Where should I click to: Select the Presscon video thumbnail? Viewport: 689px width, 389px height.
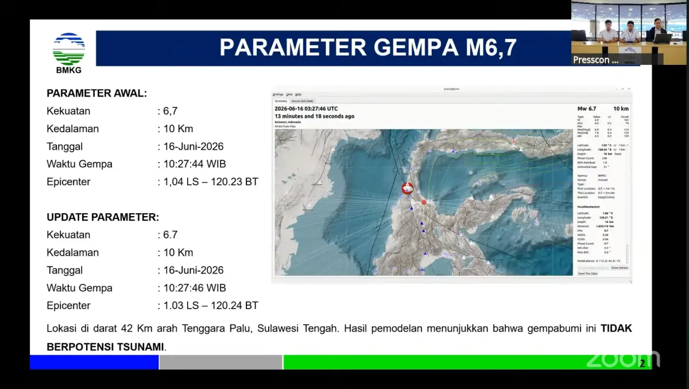click(x=629, y=33)
